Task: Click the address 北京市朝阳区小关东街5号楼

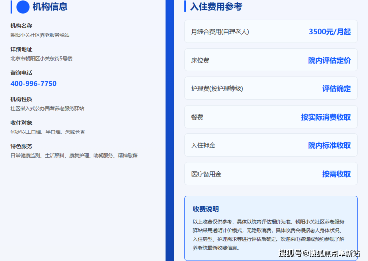Action: (41, 58)
